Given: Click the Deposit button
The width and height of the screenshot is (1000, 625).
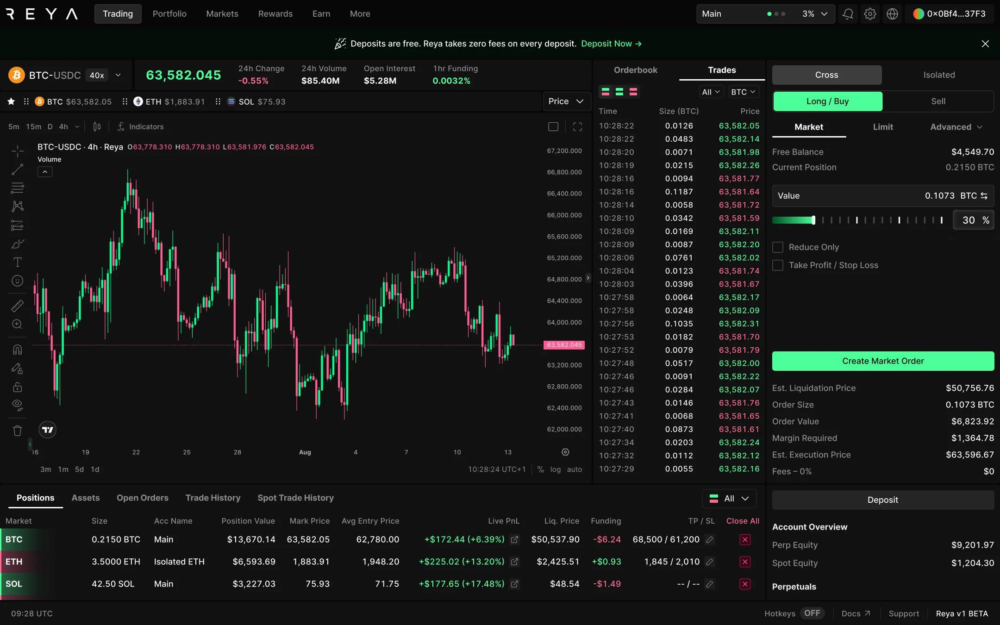Looking at the screenshot, I should coord(883,500).
